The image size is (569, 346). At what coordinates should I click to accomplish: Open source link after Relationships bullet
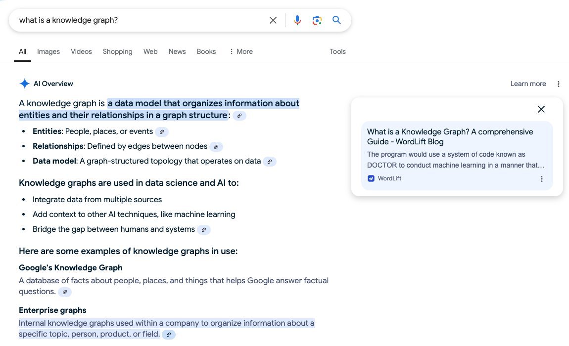click(x=216, y=147)
